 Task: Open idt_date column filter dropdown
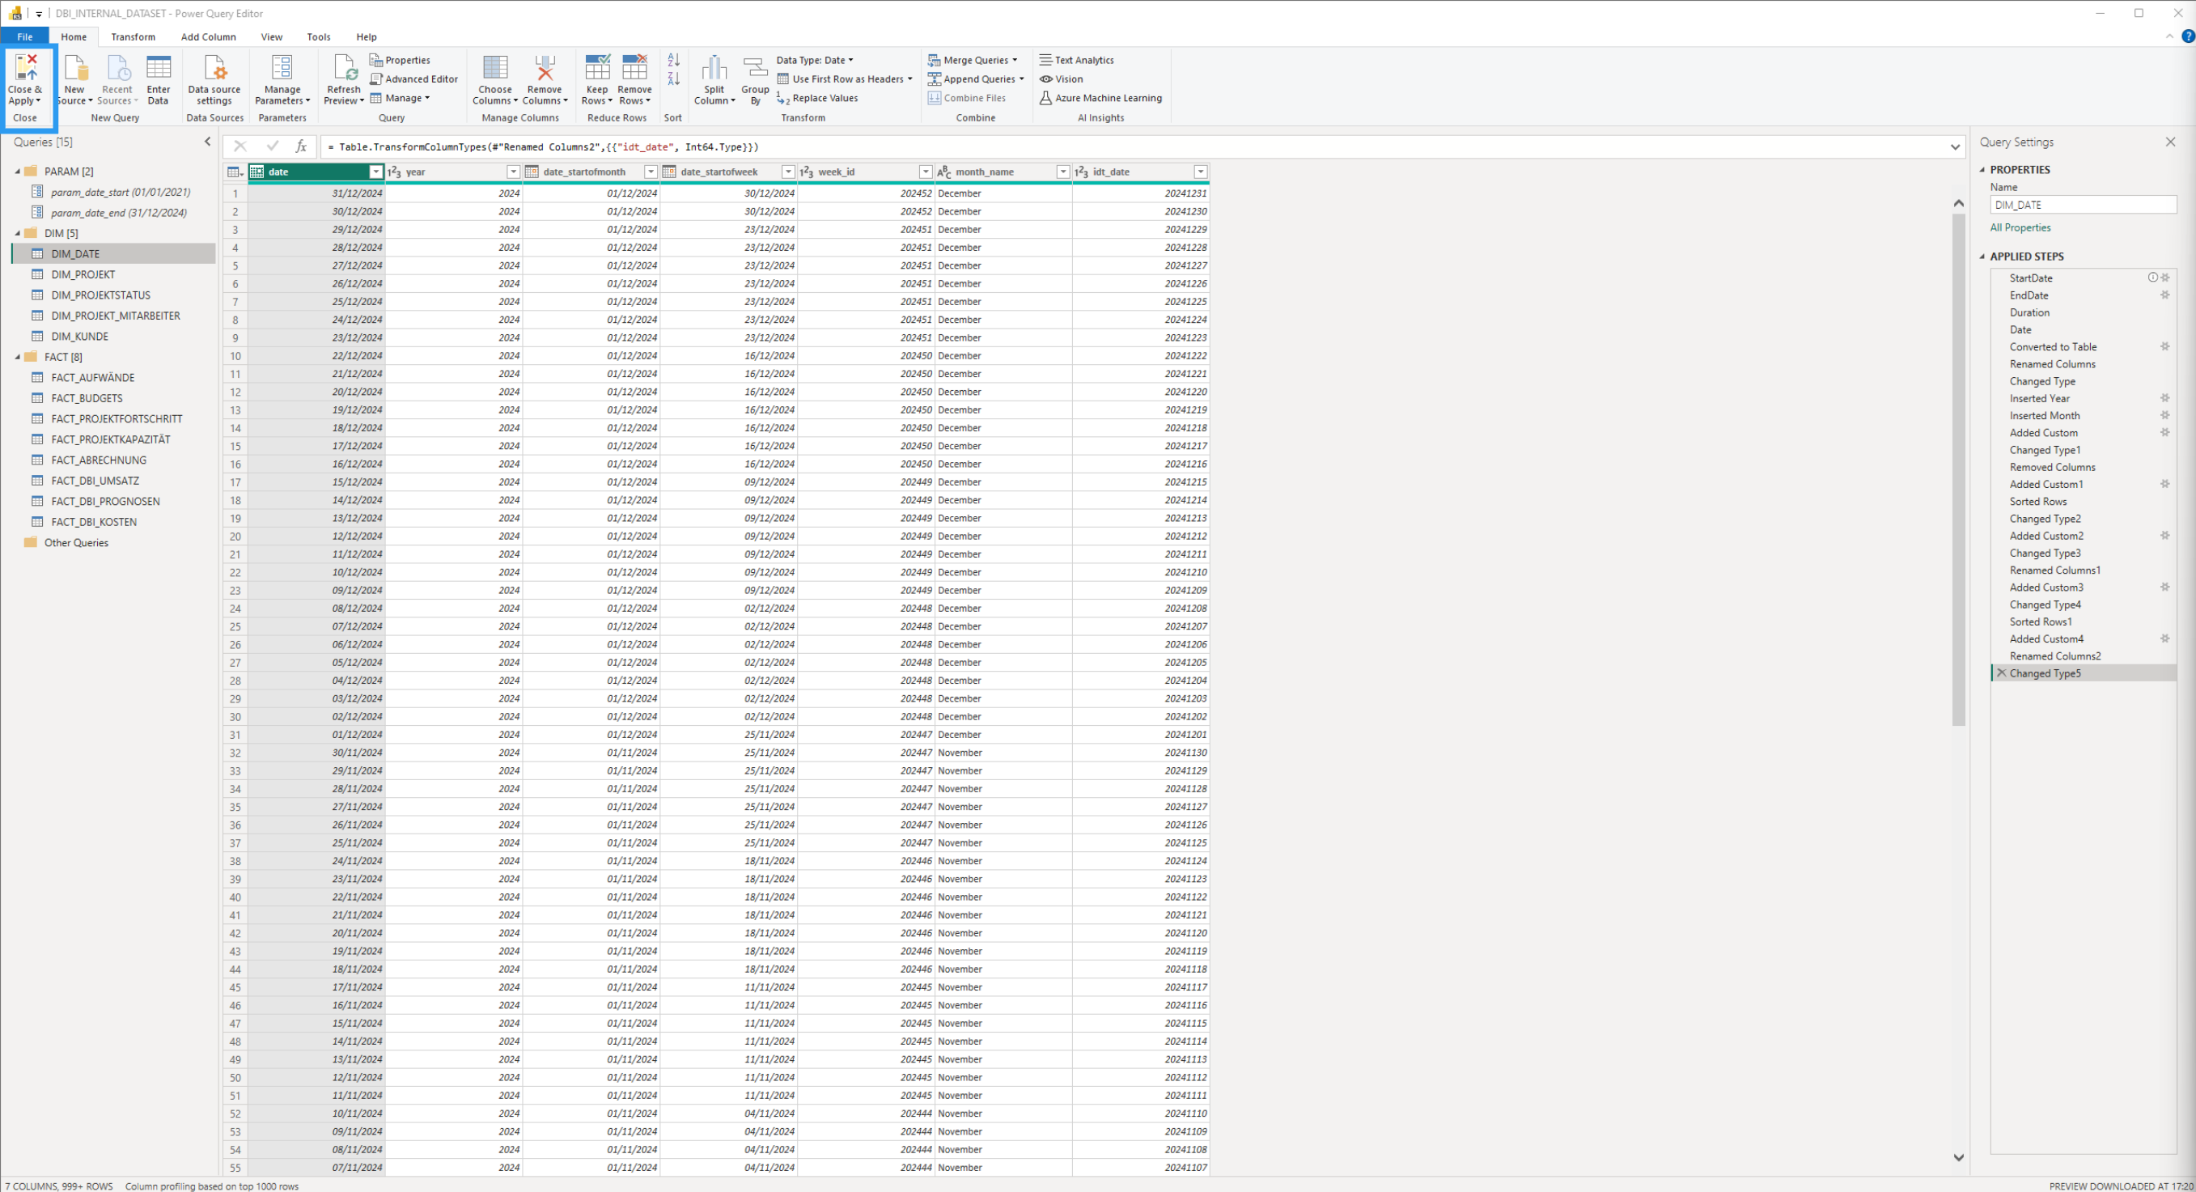1200,172
